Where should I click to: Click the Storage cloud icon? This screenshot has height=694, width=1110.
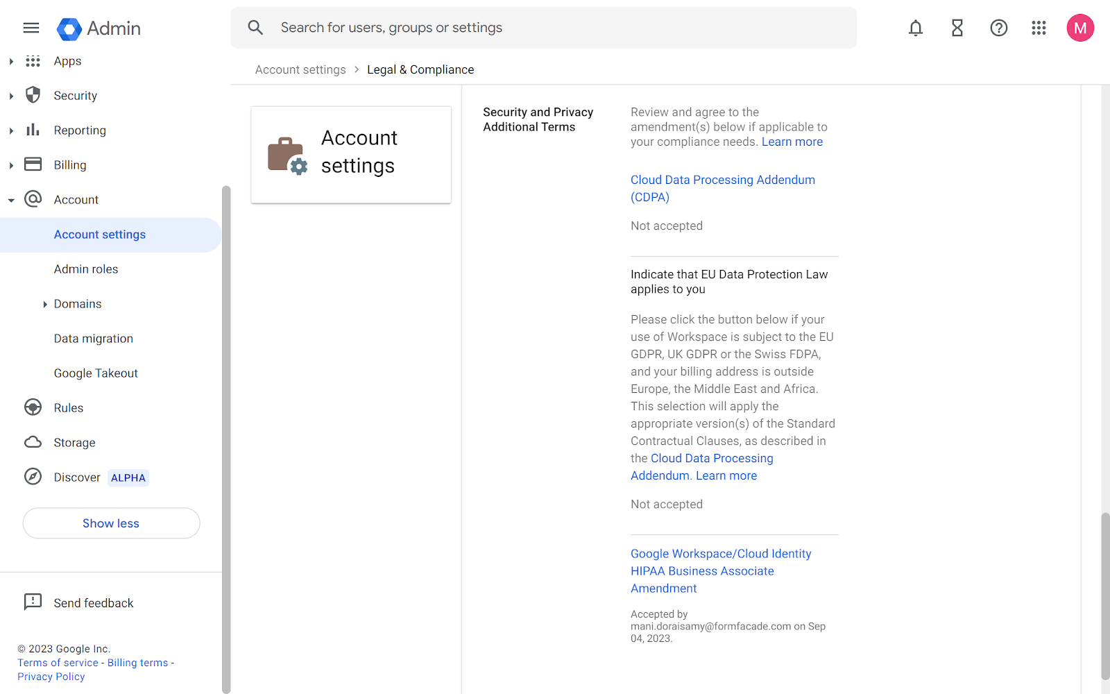click(x=33, y=442)
